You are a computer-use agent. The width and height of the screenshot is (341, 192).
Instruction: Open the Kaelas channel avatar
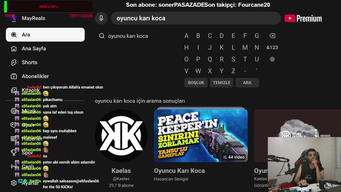(121, 135)
